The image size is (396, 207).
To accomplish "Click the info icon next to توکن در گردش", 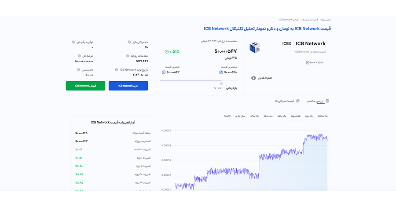I will point(73,42).
